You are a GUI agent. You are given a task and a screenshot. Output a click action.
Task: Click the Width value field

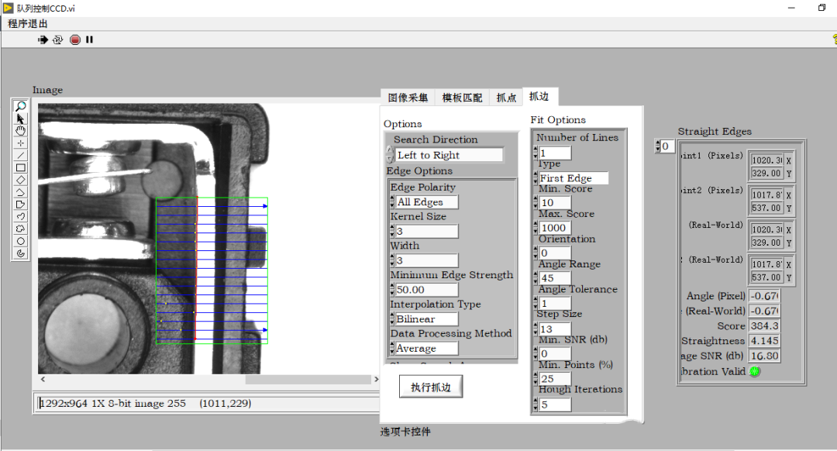click(426, 260)
